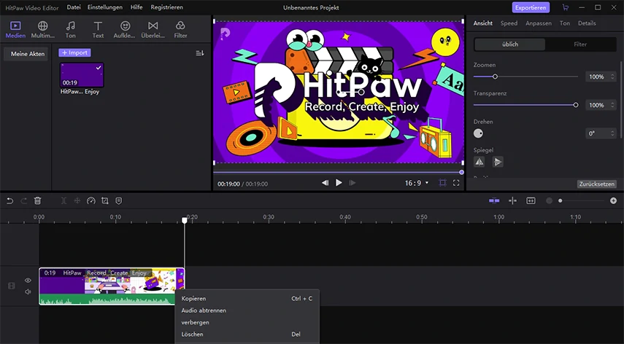The height and width of the screenshot is (344, 624).
Task: Open the Filter tab in the toolbar
Action: point(180,30)
